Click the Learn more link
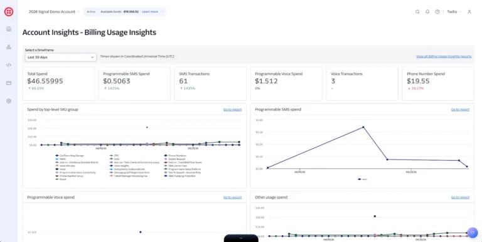 150,12
